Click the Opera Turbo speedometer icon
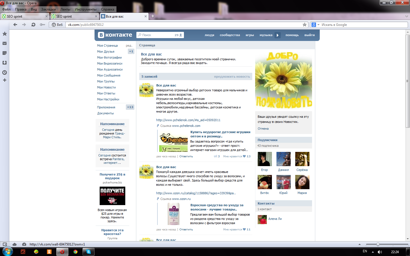This screenshot has width=410, height=256. click(x=24, y=244)
